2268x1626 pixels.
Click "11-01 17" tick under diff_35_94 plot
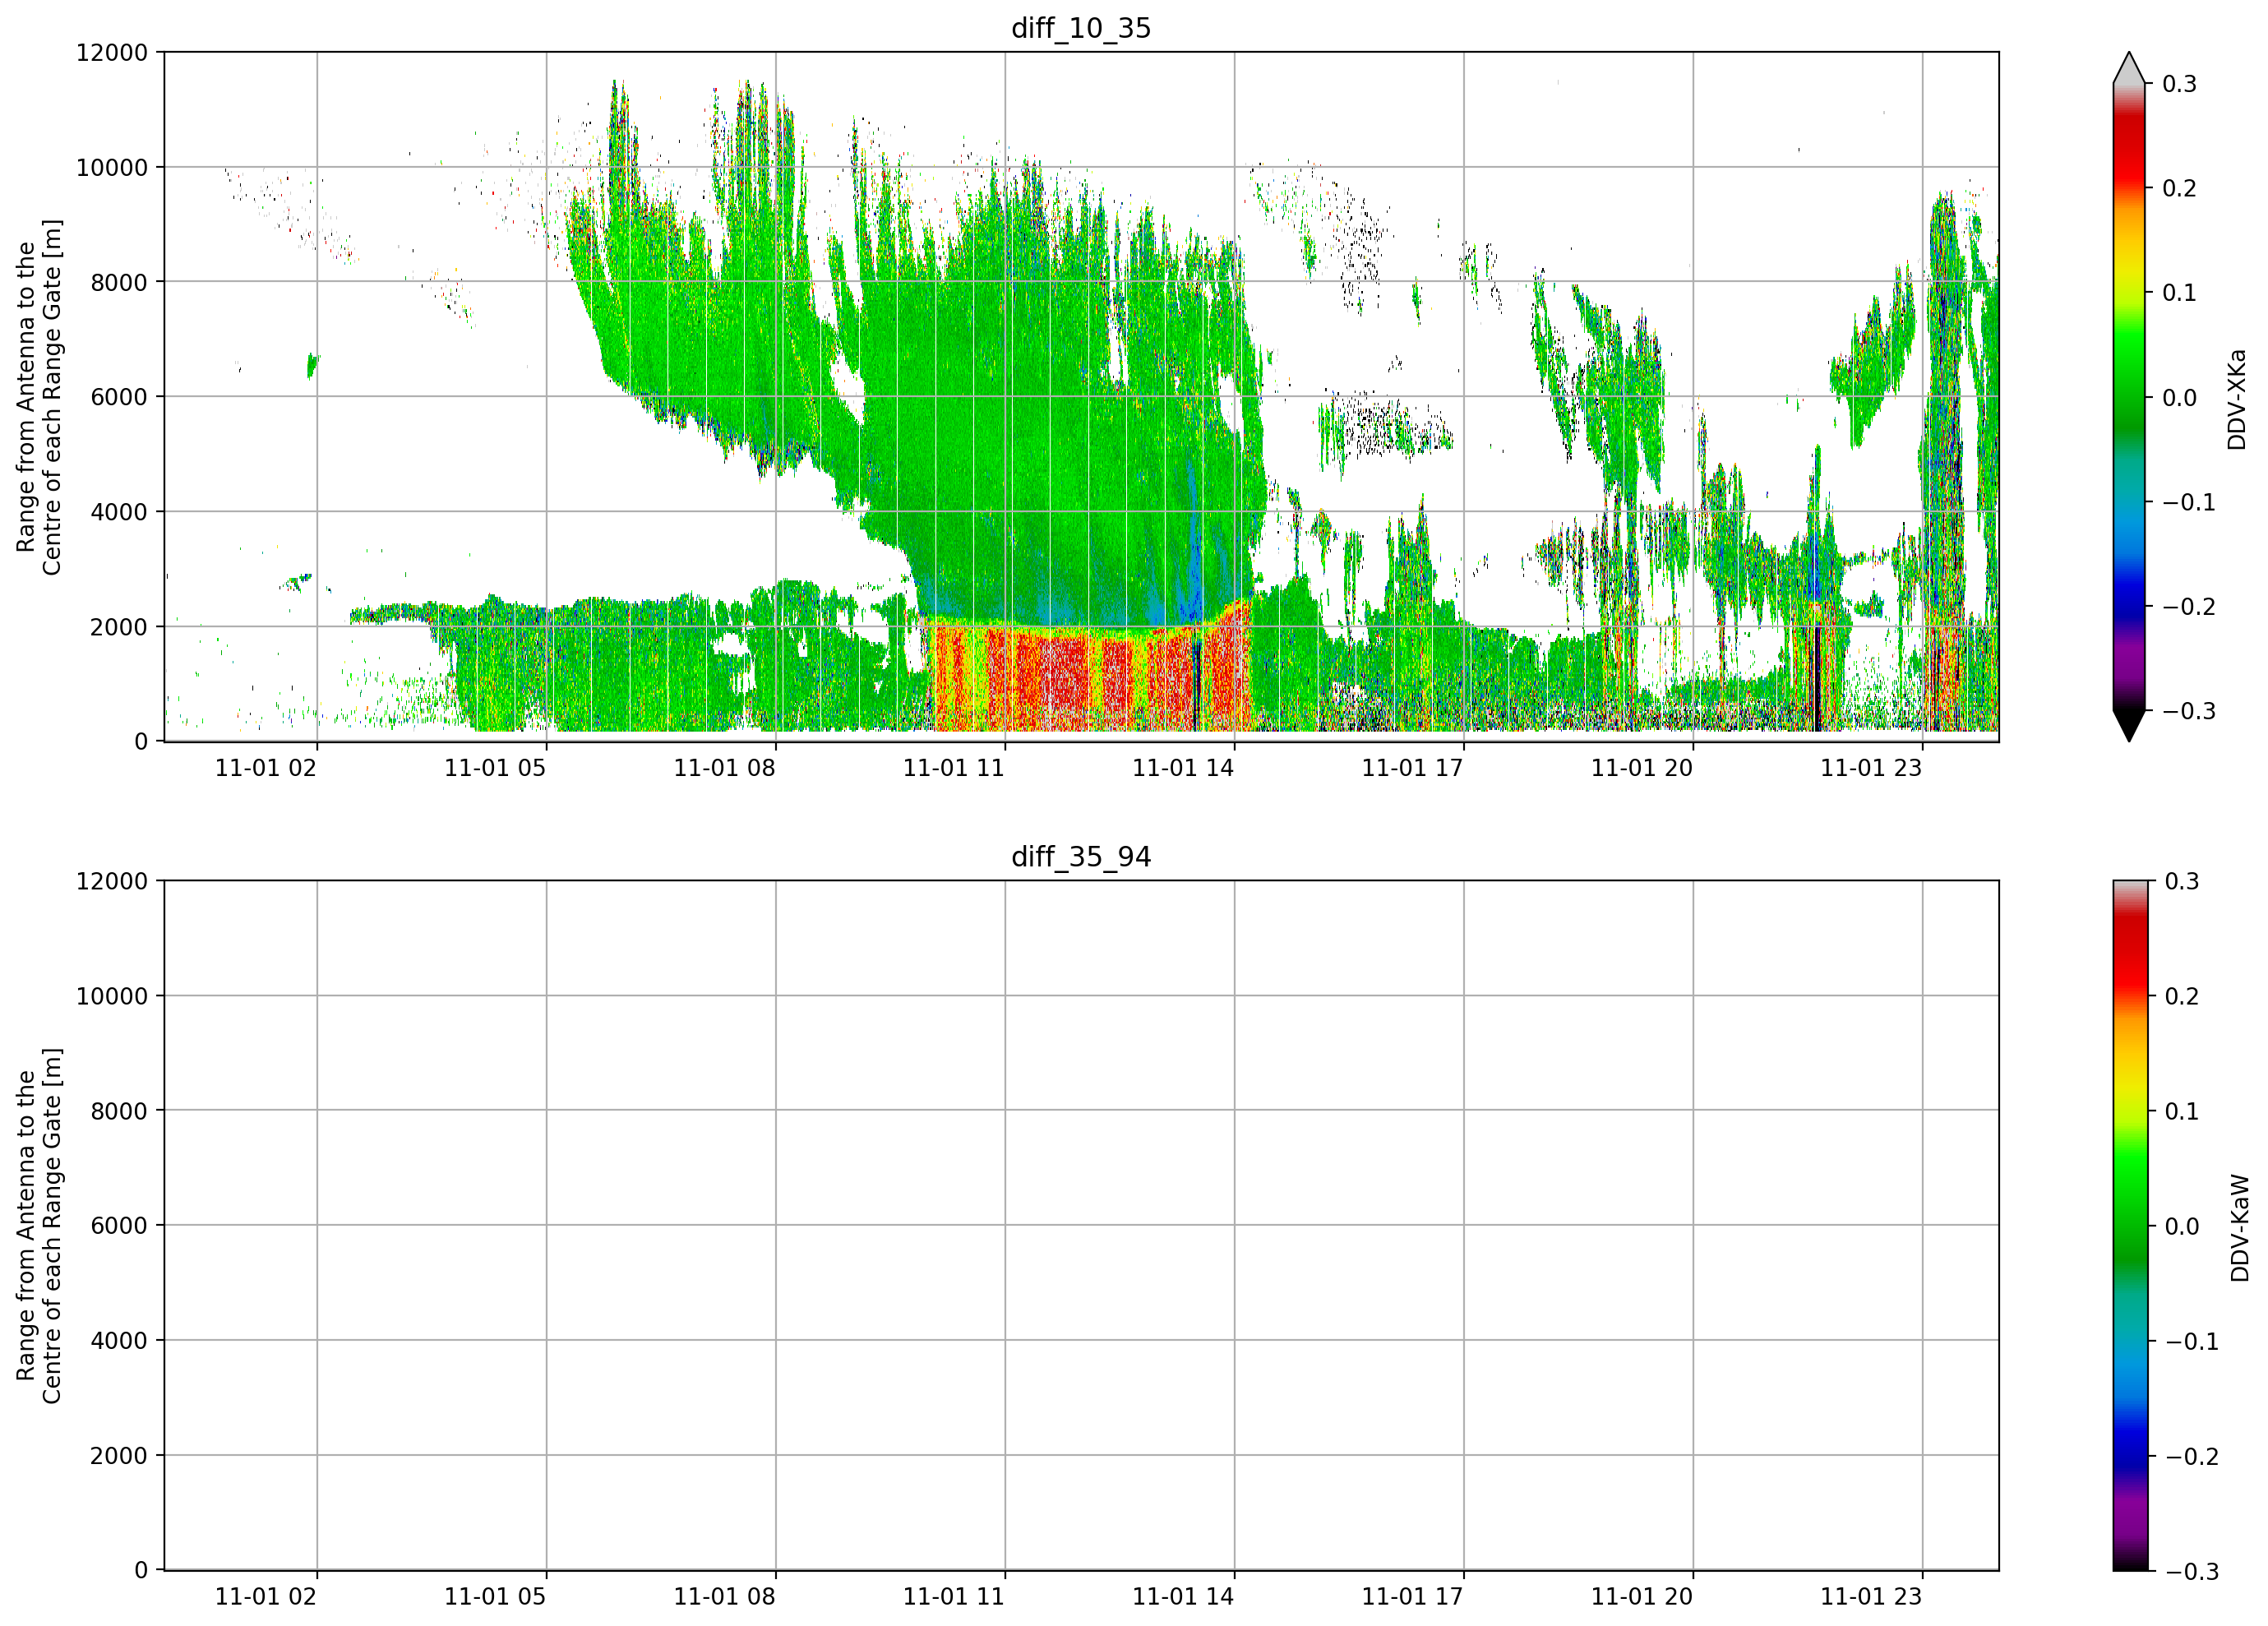1412,1597
